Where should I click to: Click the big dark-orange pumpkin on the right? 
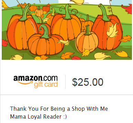click(107, 31)
